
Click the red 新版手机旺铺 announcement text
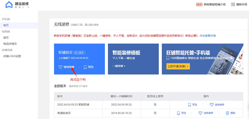126,36
